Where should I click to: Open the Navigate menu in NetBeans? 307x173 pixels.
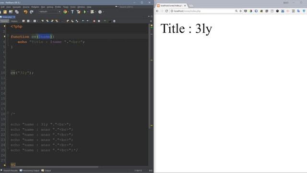pos(17,7)
